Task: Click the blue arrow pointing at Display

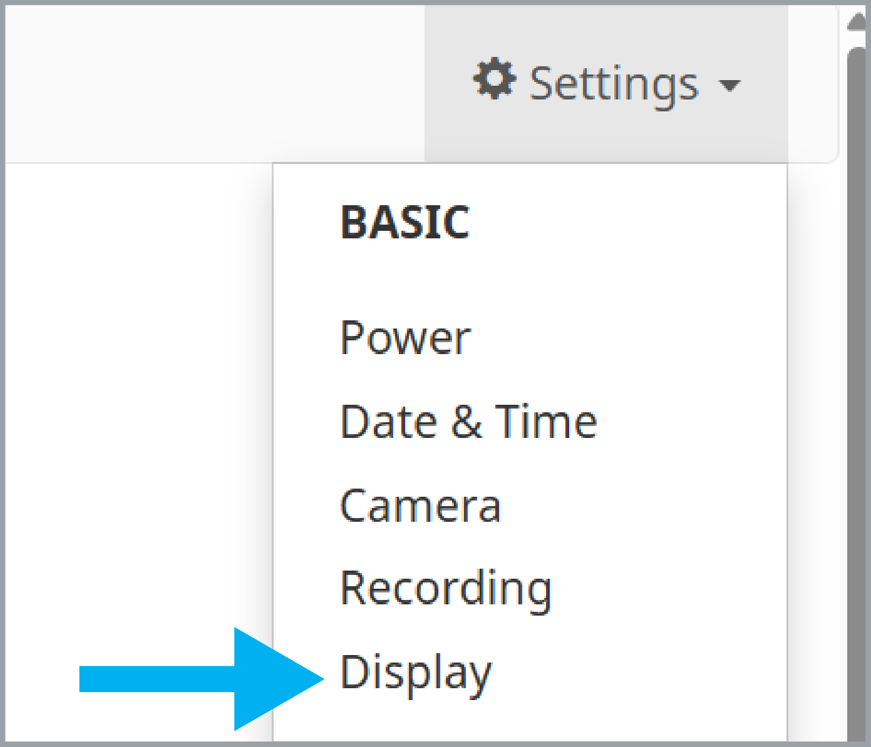Action: 202,679
